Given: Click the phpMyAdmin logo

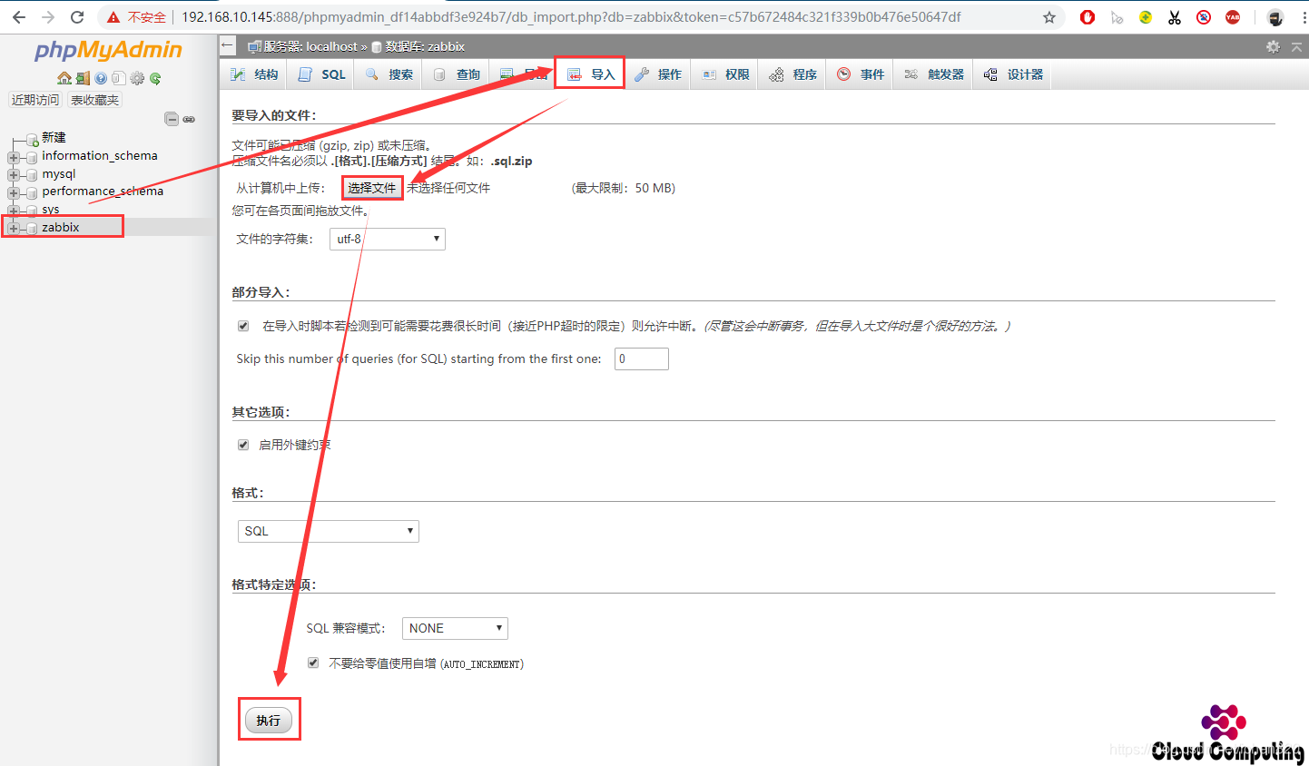Looking at the screenshot, I should pos(108,50).
